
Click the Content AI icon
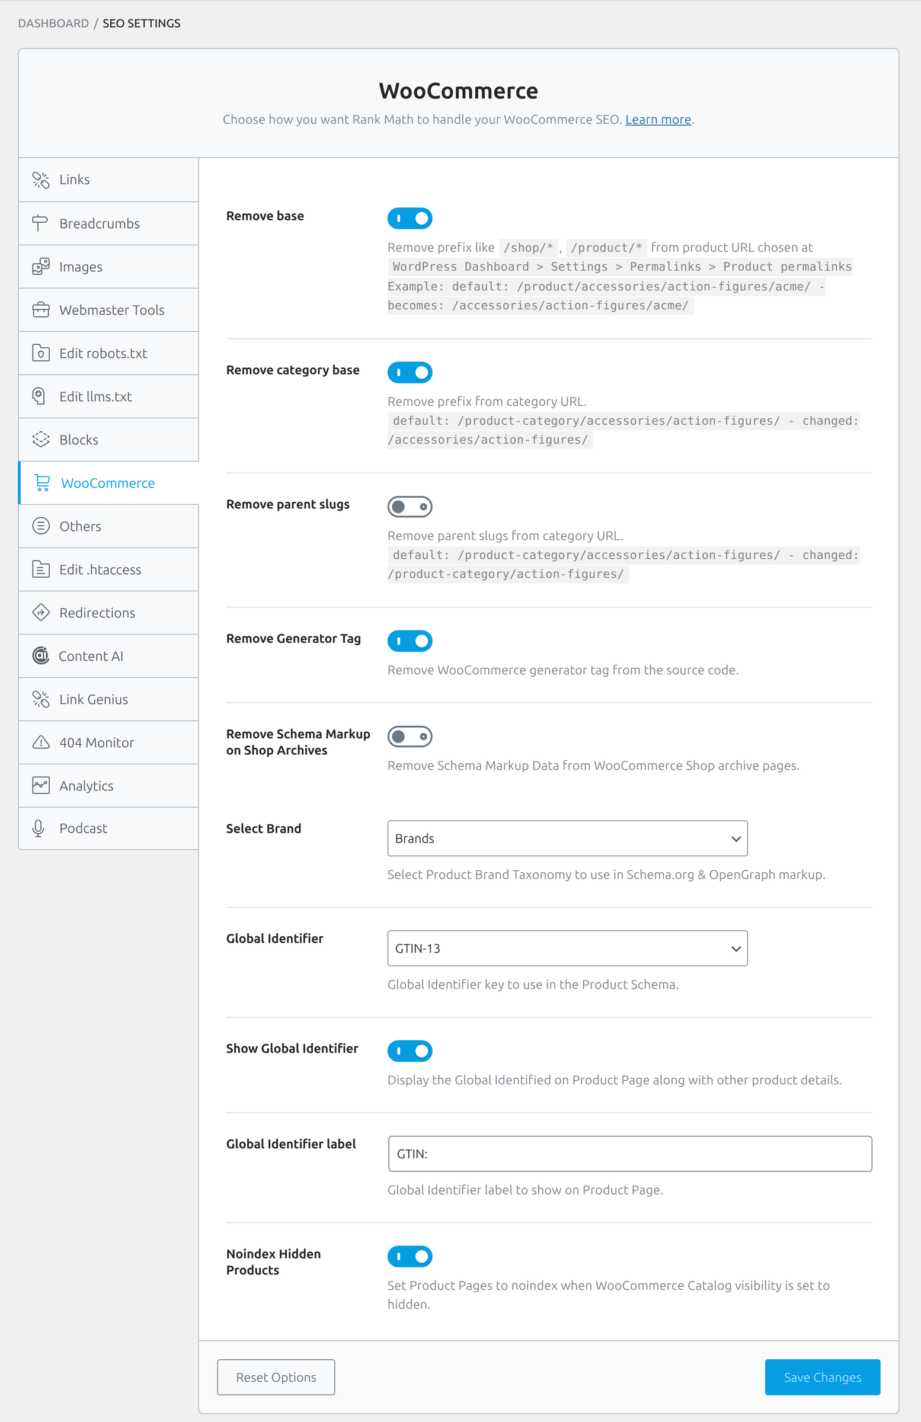[41, 655]
